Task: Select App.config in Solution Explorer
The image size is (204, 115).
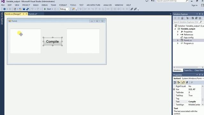Action: pos(188,38)
